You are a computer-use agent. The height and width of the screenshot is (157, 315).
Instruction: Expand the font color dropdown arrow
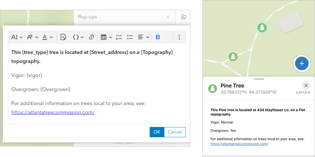[x=51, y=37]
